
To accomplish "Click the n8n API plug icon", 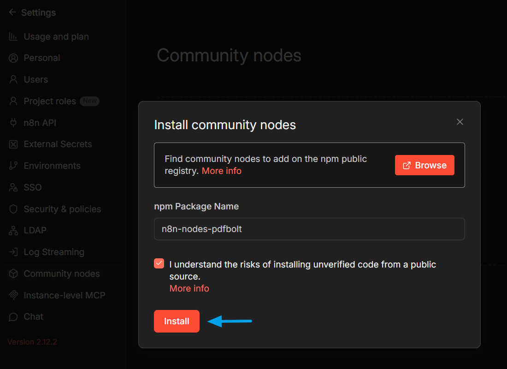I will 13,123.
